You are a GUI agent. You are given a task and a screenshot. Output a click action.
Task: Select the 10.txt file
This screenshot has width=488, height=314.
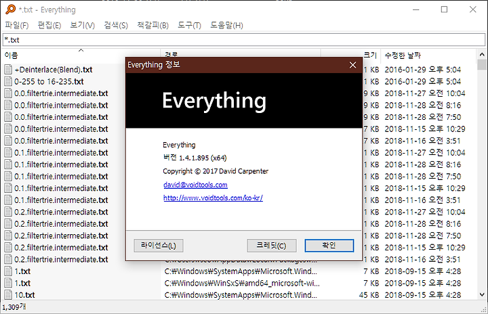pyautogui.click(x=24, y=295)
